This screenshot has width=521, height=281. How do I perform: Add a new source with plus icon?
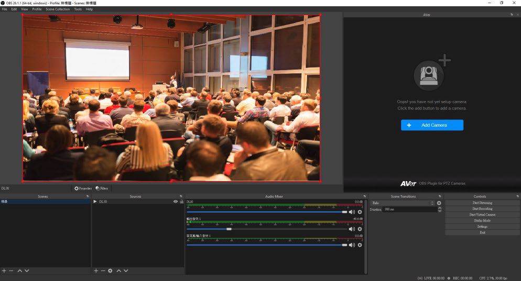pos(96,271)
